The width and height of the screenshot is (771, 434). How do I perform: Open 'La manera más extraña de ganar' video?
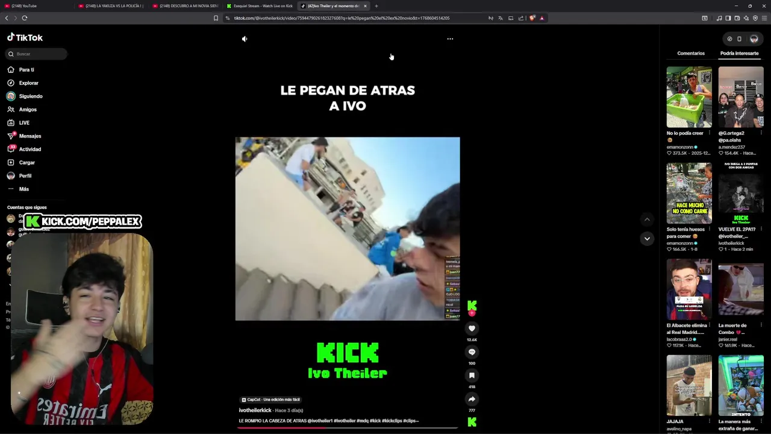[x=741, y=385]
